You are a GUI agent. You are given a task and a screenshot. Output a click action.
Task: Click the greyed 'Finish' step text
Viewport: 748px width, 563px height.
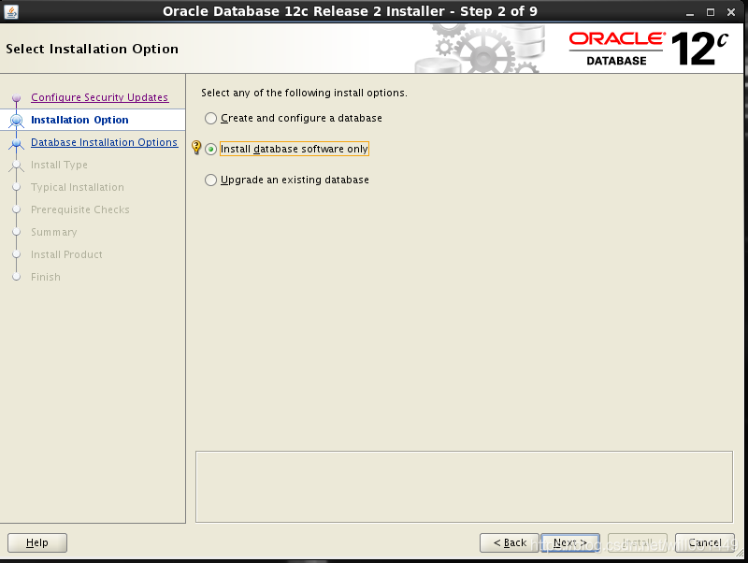pyautogui.click(x=46, y=277)
